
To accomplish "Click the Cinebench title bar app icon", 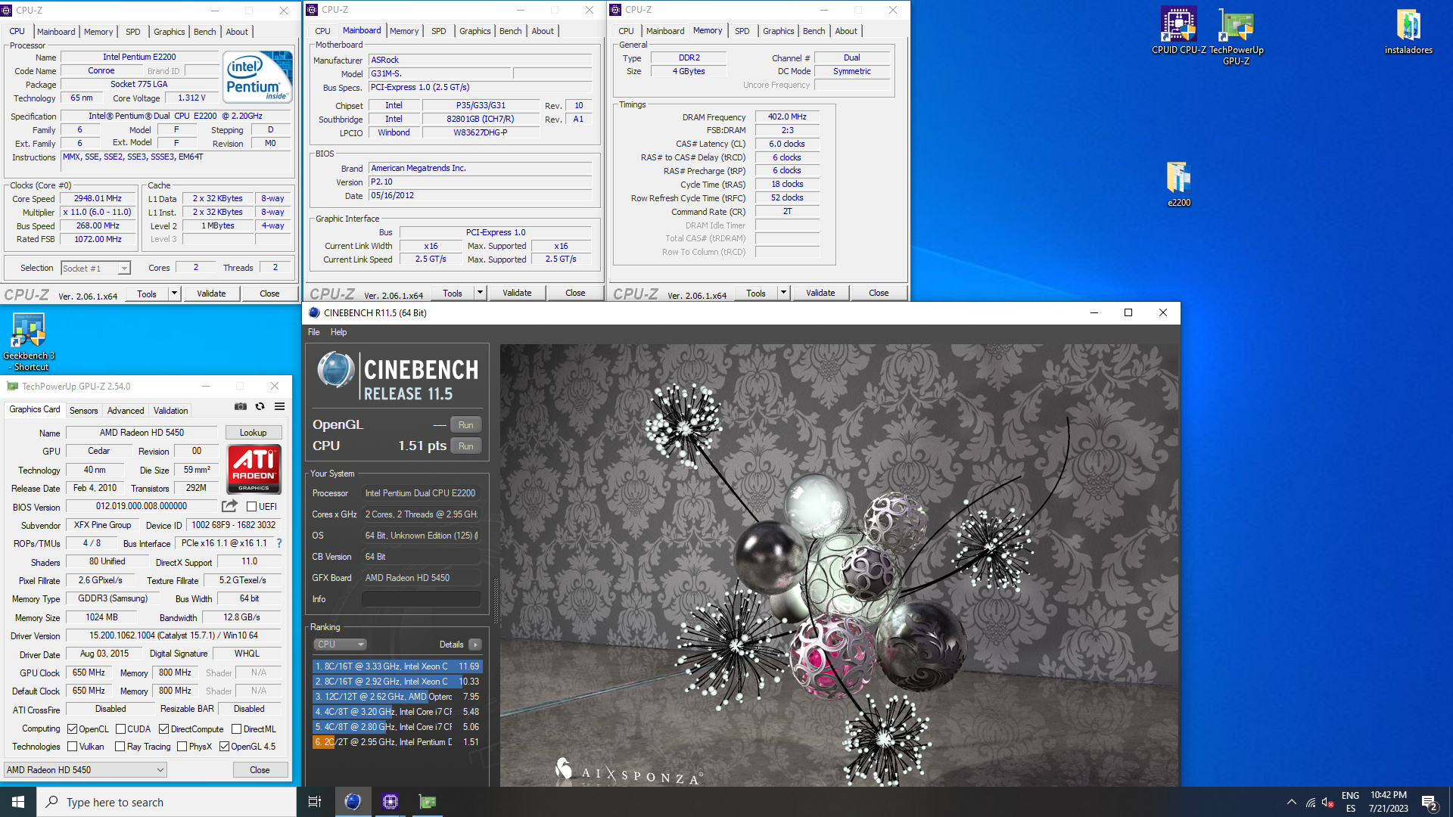I will click(314, 312).
